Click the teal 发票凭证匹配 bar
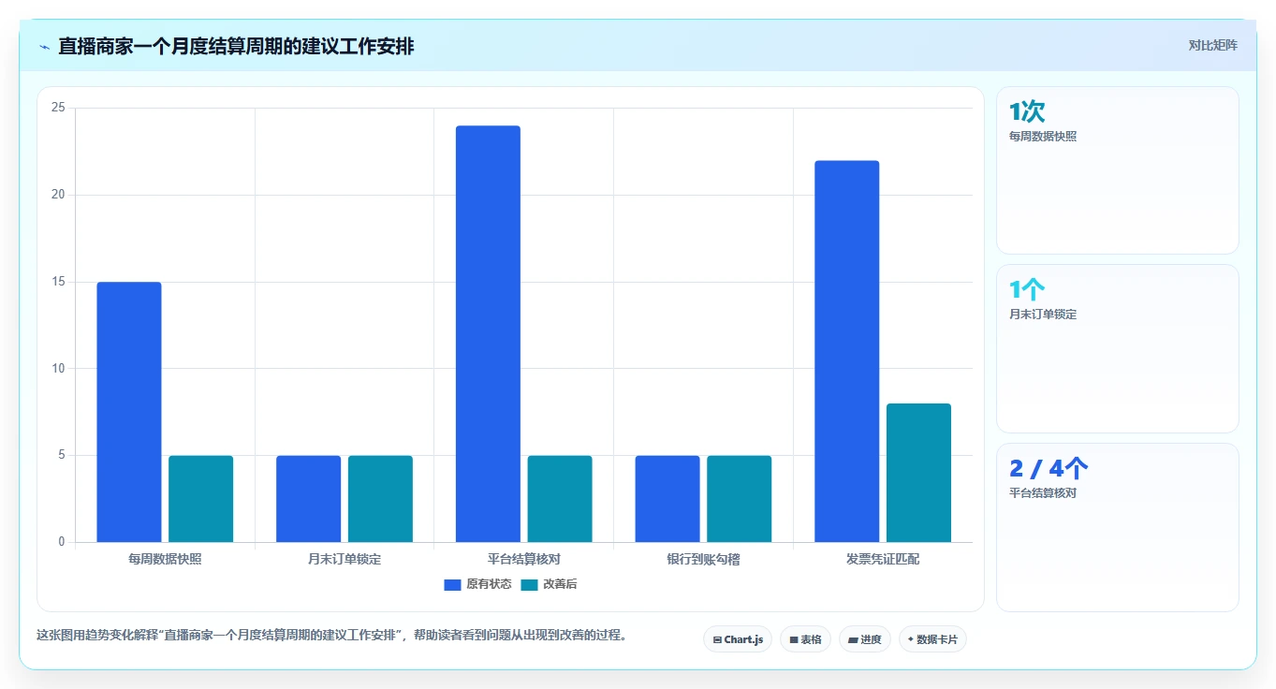Screen dimensions: 1276x689 918,473
